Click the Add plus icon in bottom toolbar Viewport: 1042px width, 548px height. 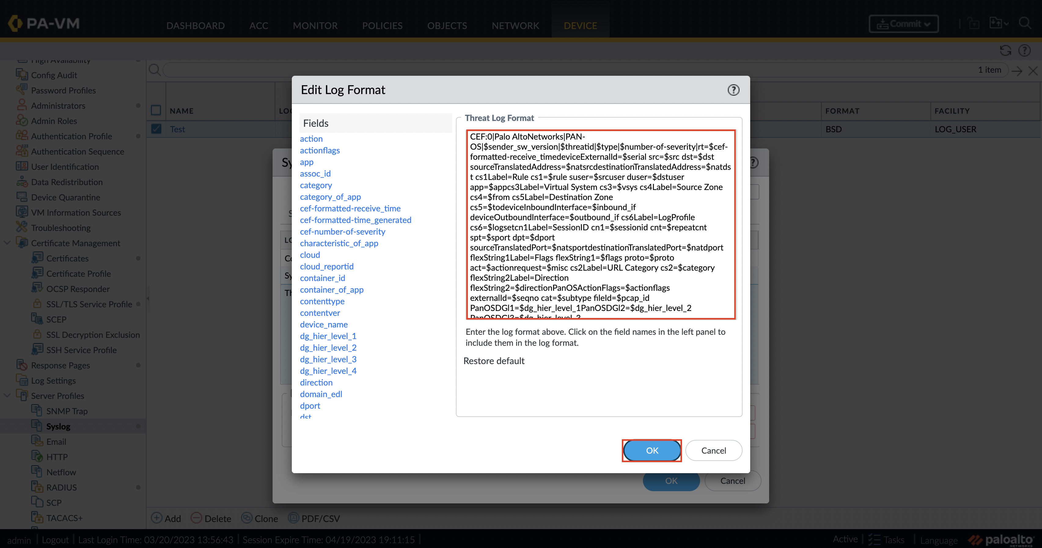coord(156,518)
